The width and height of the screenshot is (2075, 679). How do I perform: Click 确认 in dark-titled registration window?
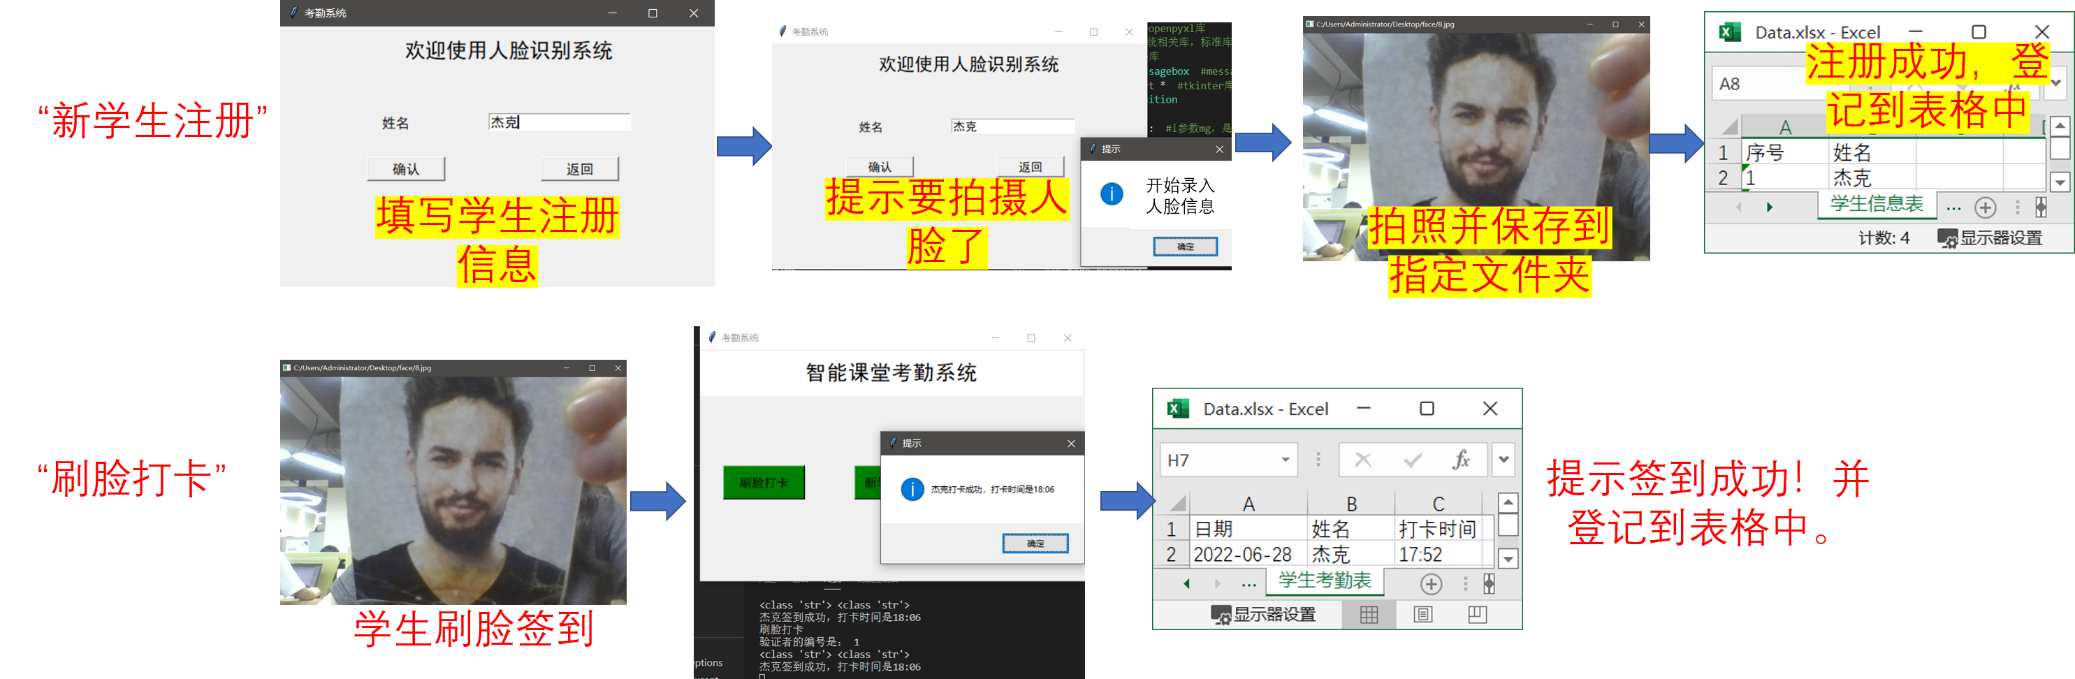[406, 169]
